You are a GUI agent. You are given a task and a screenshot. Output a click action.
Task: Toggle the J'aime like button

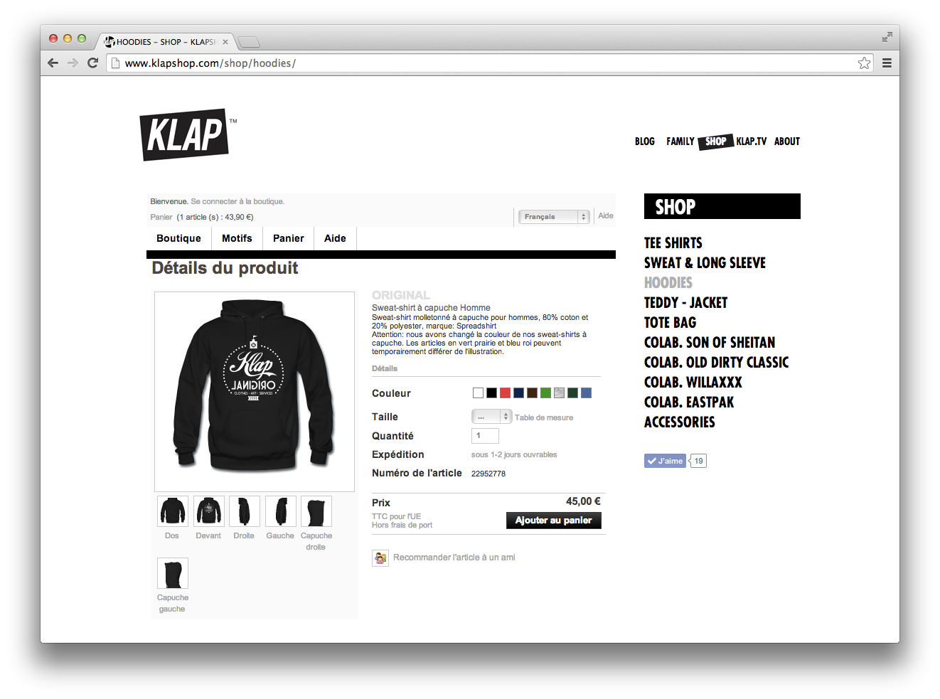click(x=665, y=461)
